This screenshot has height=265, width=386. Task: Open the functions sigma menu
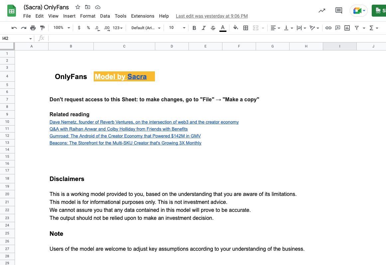(374, 28)
